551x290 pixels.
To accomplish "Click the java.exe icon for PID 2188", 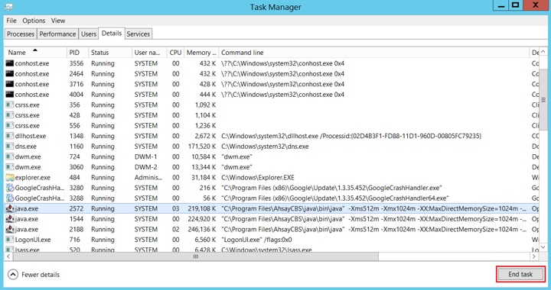I will pos(9,230).
